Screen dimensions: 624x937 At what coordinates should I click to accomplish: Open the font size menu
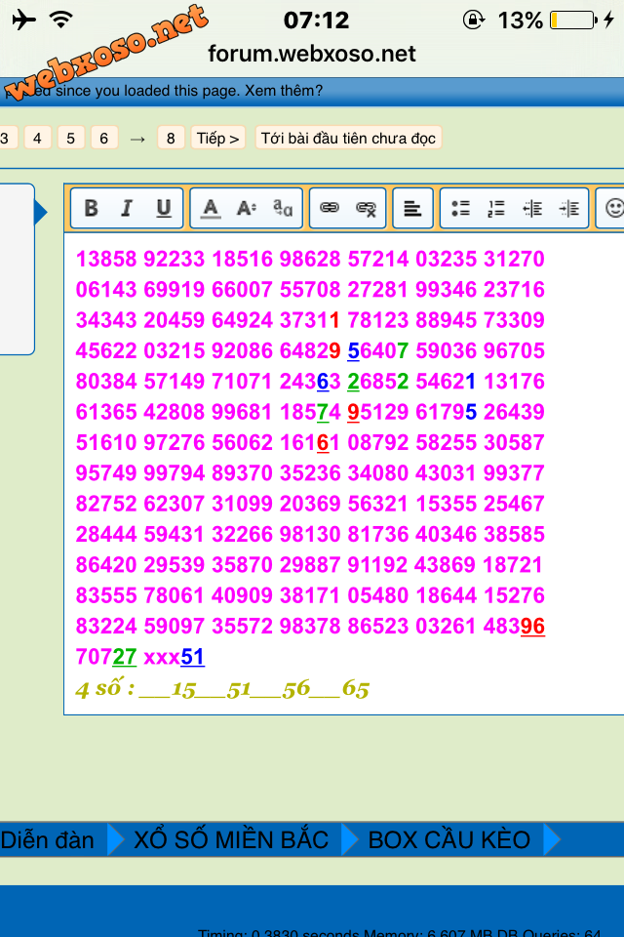coord(246,208)
